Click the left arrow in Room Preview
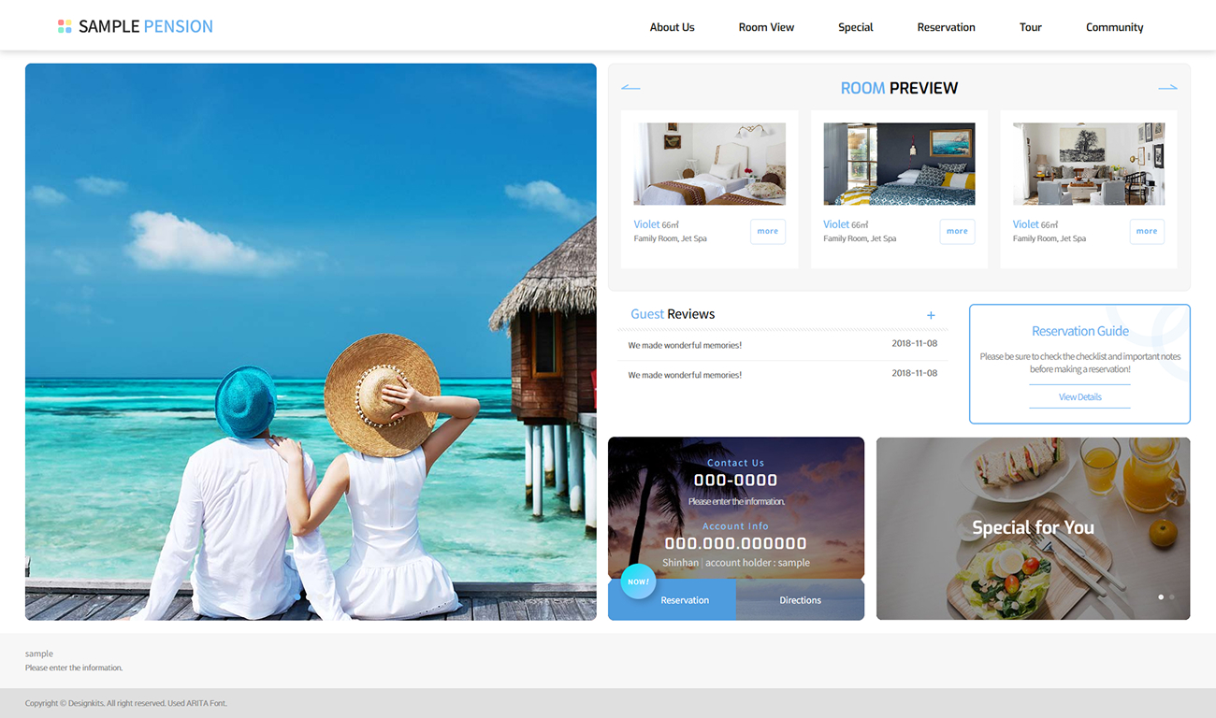The height and width of the screenshot is (718, 1216). pyautogui.click(x=630, y=86)
